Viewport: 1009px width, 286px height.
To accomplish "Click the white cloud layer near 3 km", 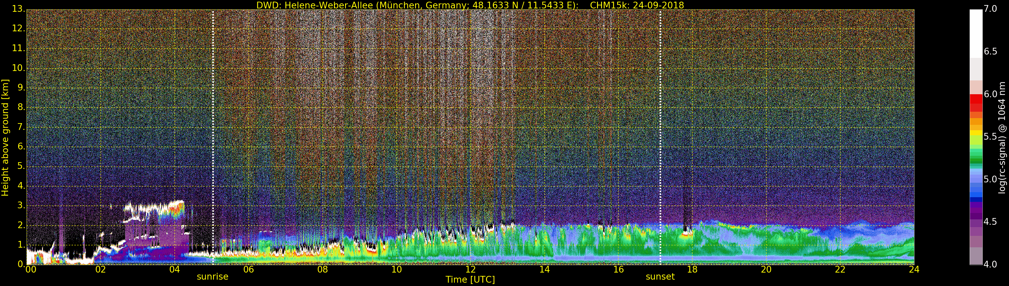I will click(x=153, y=207).
